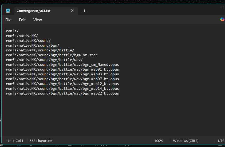Click the romfs/nativeNX/sound/ line
The width and height of the screenshot is (225, 147).
pos(28,41)
